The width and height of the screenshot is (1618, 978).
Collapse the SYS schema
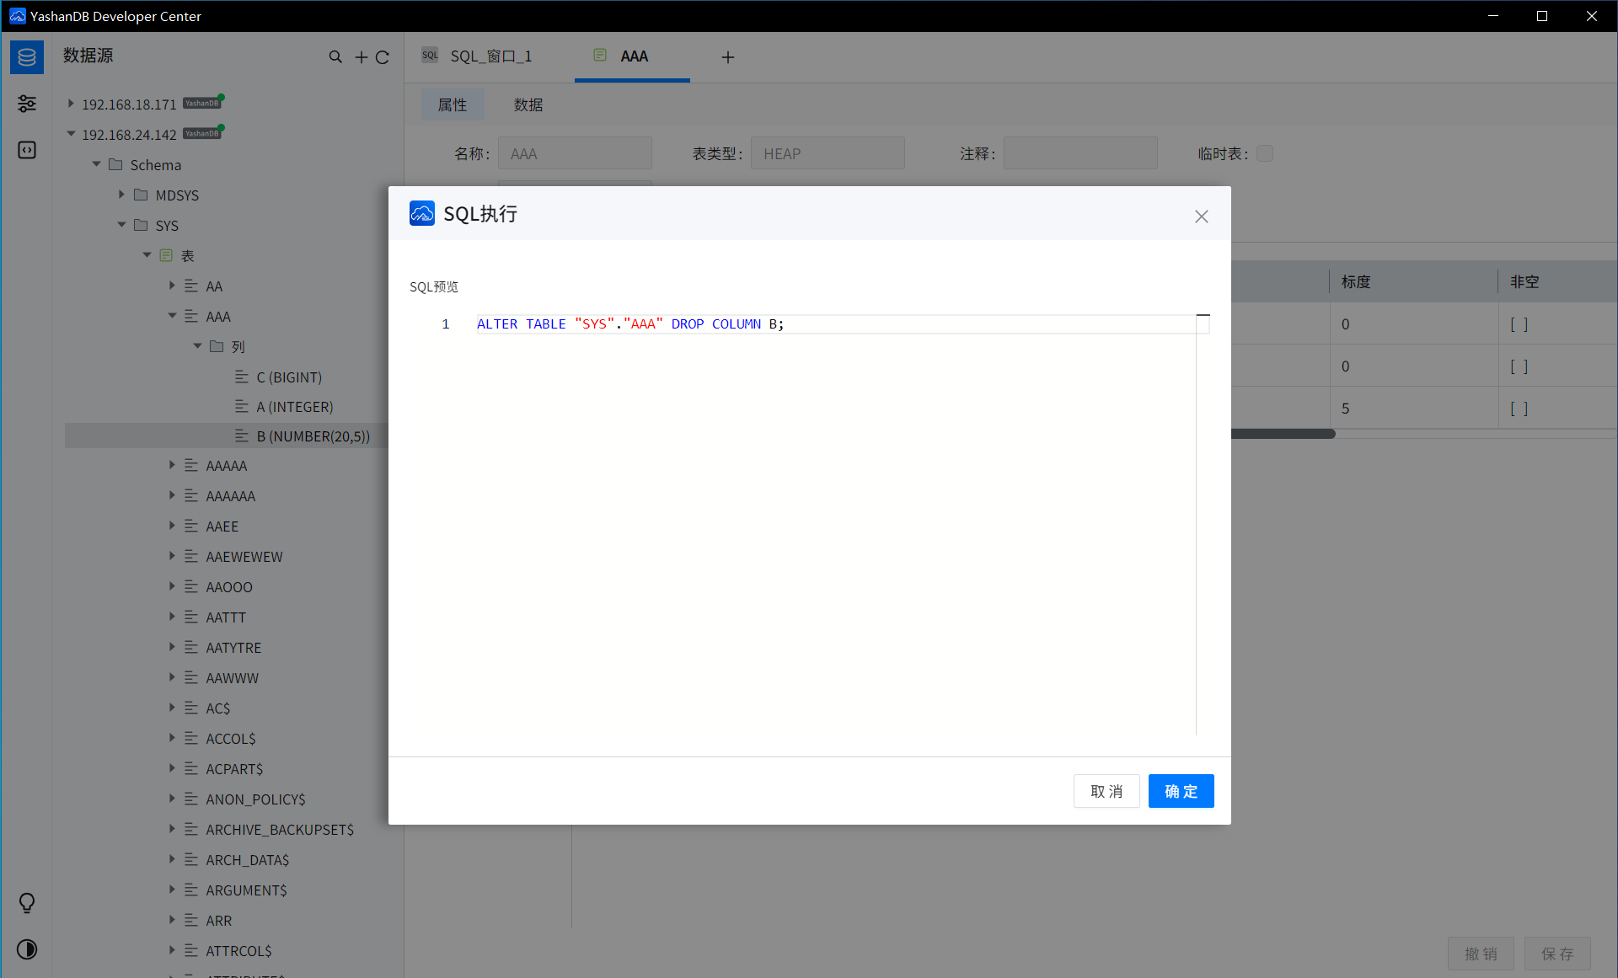pyautogui.click(x=121, y=225)
